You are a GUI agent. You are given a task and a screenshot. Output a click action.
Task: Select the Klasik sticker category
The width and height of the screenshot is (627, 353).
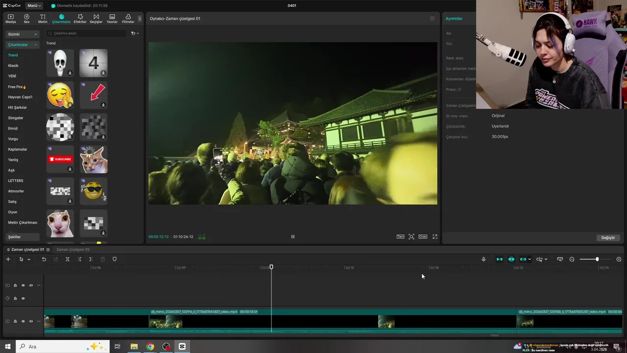tap(13, 66)
